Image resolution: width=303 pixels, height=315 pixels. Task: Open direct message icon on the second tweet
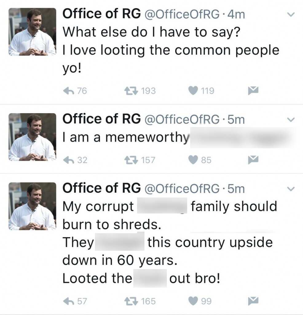(x=253, y=160)
